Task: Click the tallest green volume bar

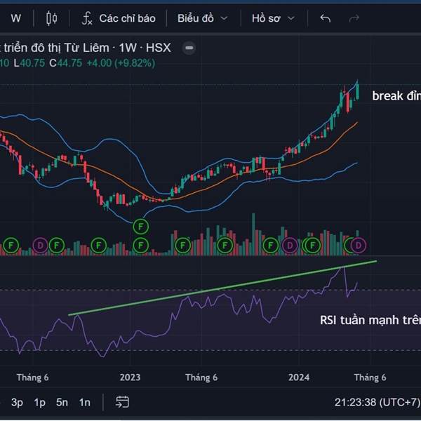Action: click(x=253, y=234)
